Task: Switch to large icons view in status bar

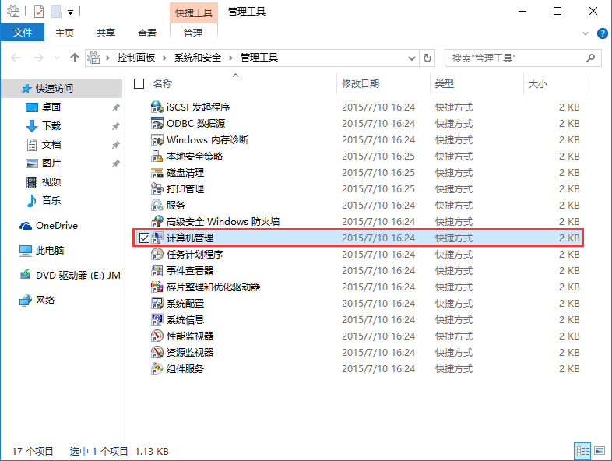Action: click(x=599, y=451)
